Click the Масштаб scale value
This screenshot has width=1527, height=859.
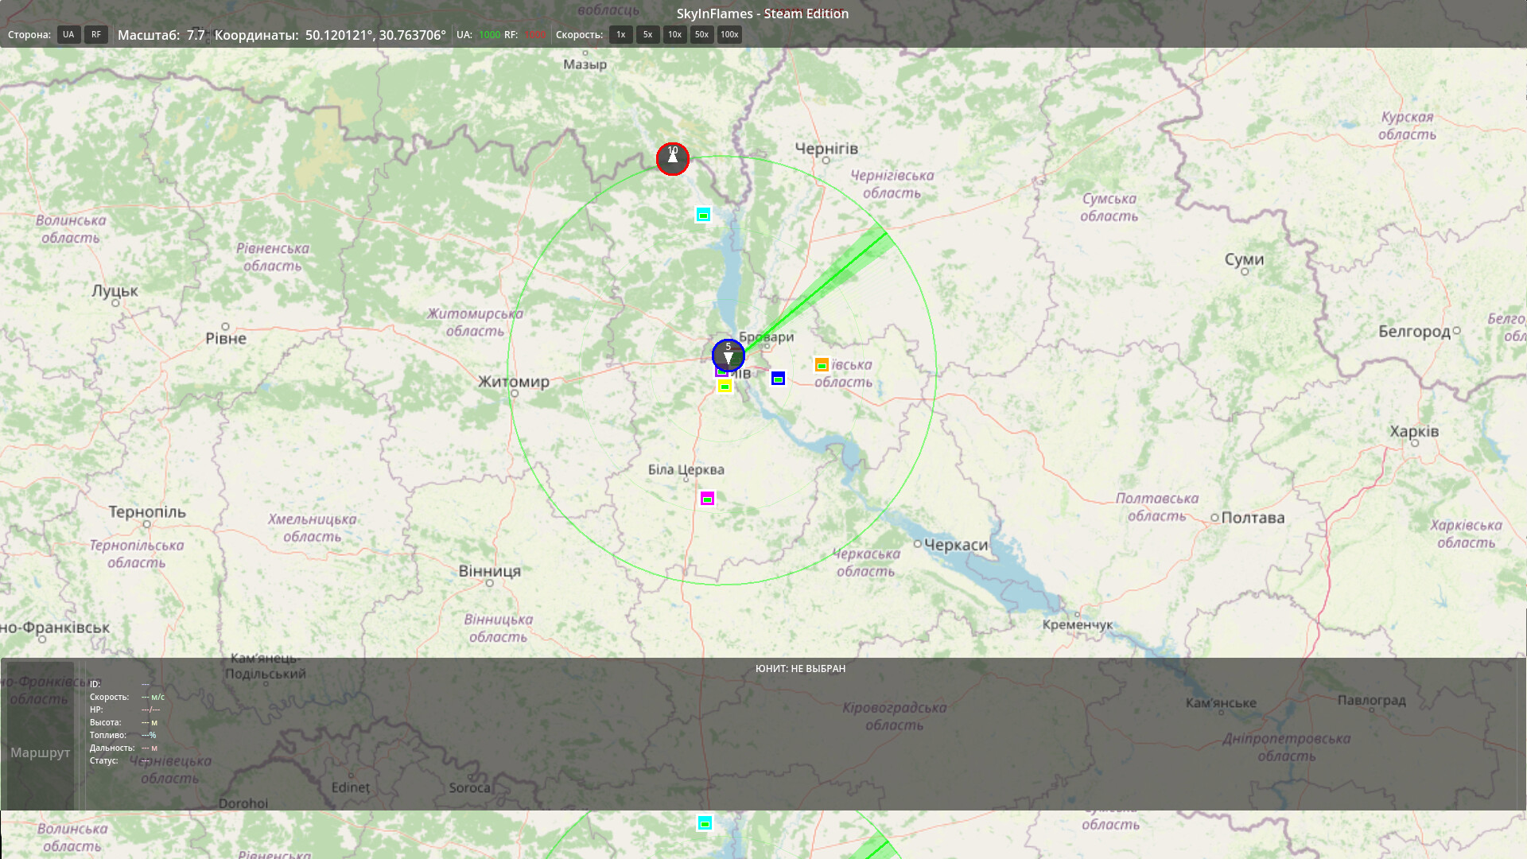coord(196,35)
